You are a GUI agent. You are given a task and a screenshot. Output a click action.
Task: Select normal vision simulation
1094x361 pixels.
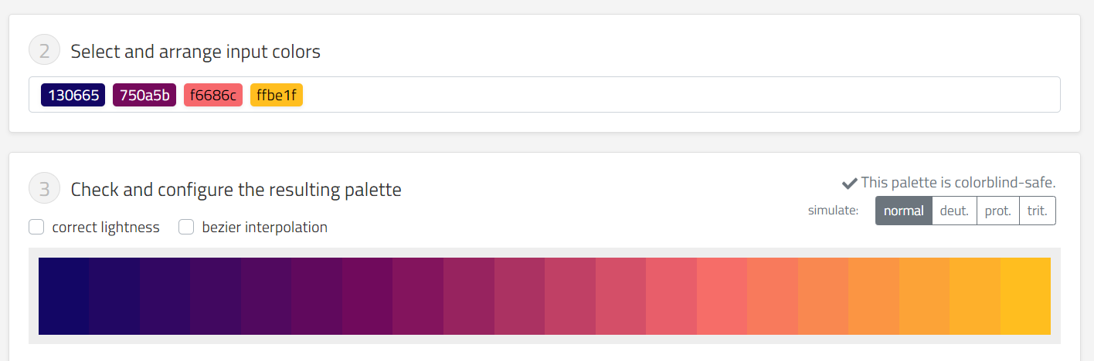point(903,211)
